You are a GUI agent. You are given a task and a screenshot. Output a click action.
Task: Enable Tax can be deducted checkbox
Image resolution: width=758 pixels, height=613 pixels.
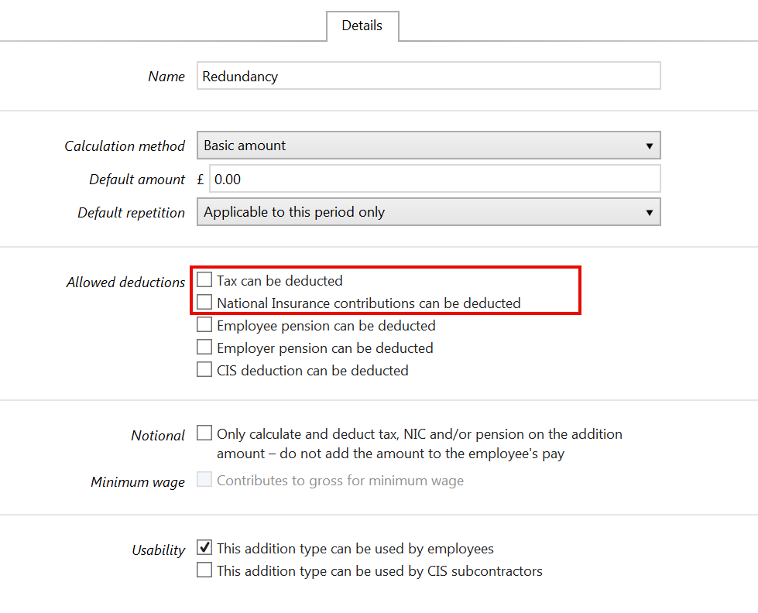click(204, 280)
